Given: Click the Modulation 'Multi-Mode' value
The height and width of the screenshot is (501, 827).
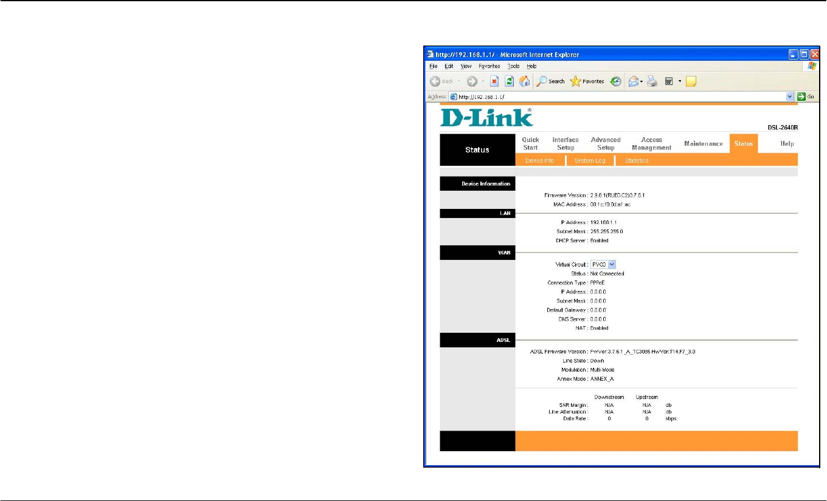Looking at the screenshot, I should tap(603, 369).
